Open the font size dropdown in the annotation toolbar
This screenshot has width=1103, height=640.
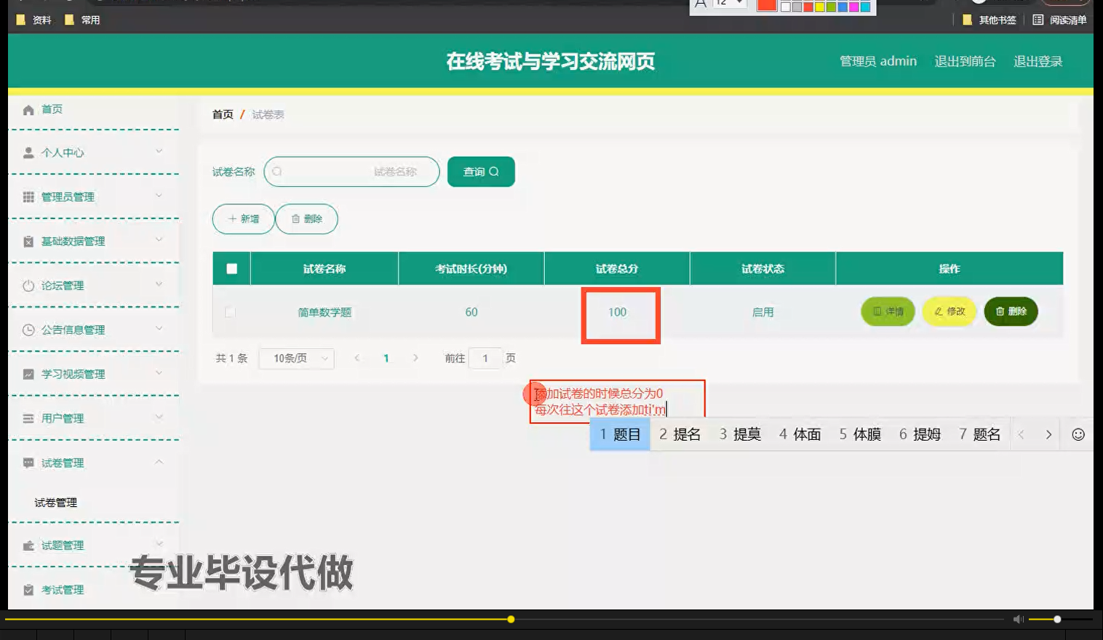pyautogui.click(x=728, y=5)
